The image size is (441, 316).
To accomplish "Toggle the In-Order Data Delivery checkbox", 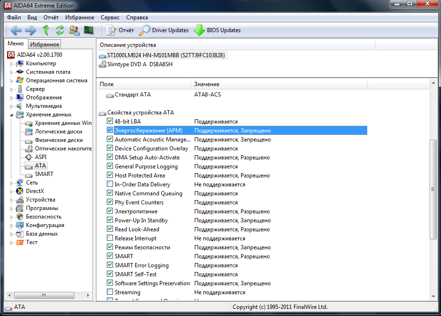I will [x=110, y=184].
